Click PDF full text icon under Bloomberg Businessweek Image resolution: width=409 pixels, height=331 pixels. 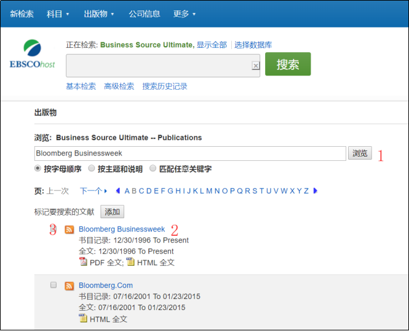coord(83,262)
